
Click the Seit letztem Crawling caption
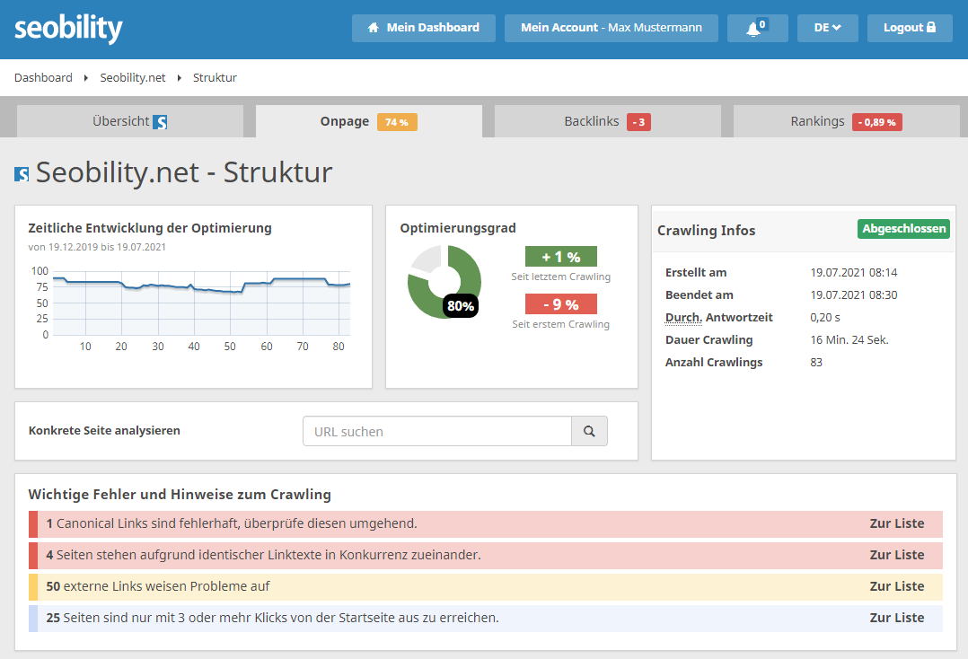(x=561, y=277)
